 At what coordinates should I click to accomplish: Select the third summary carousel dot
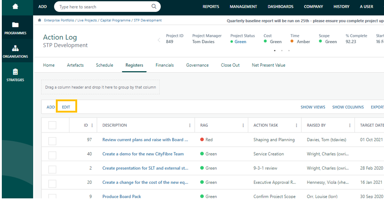point(289,51)
